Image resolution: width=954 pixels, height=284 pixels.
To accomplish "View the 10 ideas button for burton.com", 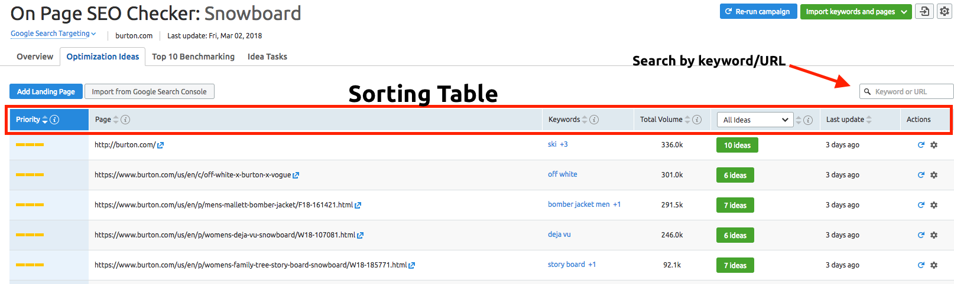I will [x=736, y=145].
